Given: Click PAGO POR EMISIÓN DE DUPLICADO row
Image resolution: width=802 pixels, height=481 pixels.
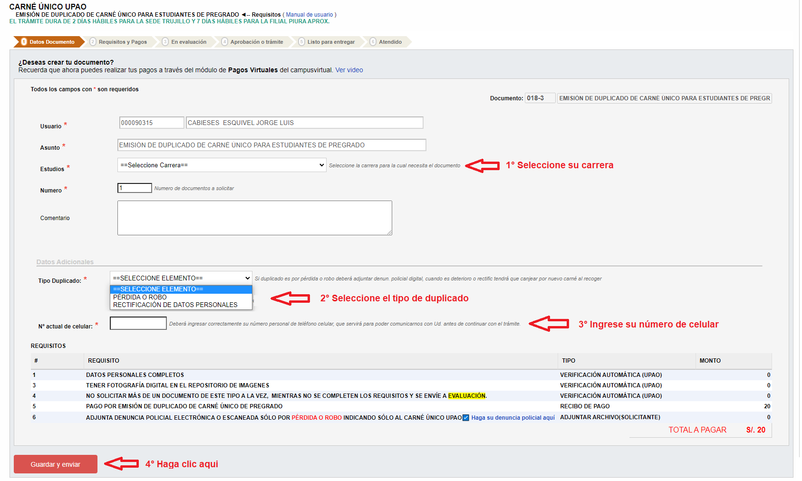Looking at the screenshot, I should (x=401, y=406).
